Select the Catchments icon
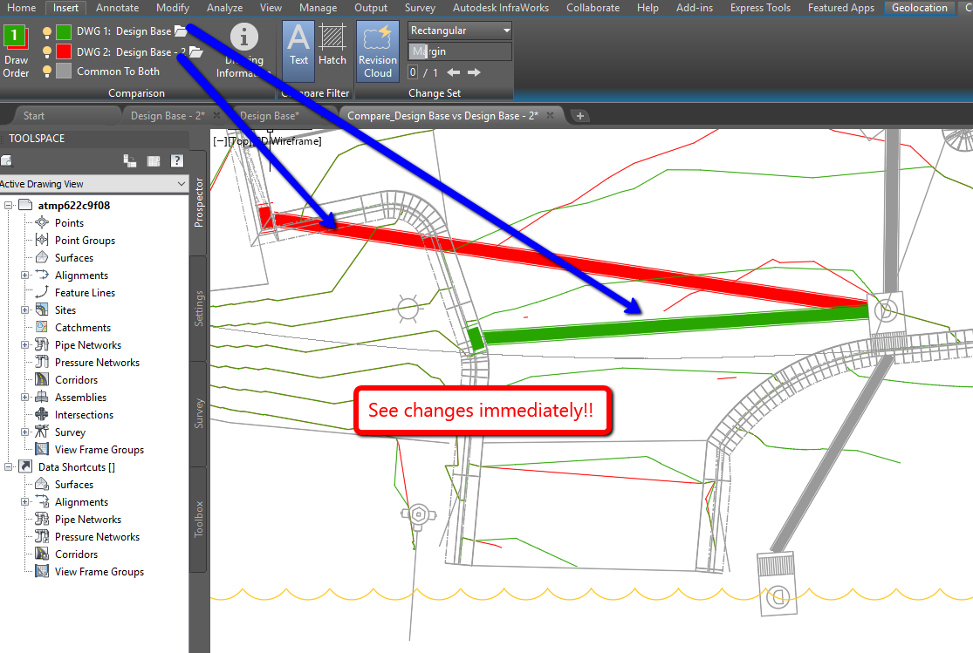 point(42,327)
